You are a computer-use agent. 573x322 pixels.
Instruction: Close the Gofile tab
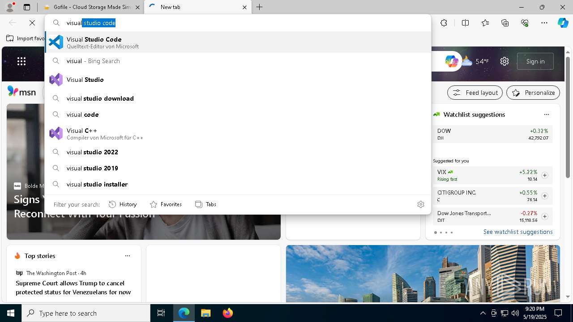[x=137, y=7]
